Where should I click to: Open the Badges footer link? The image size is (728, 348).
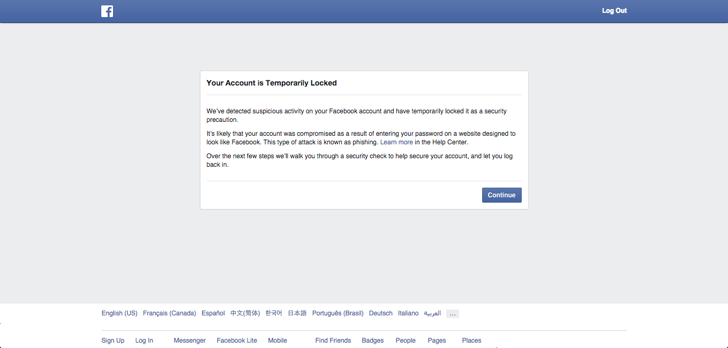coord(373,341)
